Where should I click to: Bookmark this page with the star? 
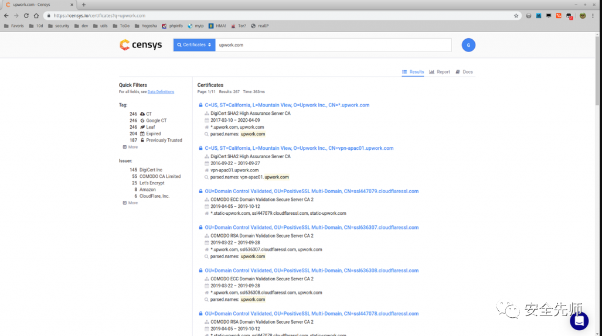(x=516, y=16)
